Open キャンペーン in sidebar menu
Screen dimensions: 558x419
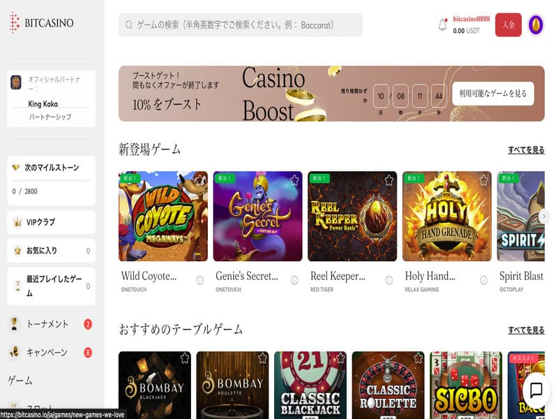point(47,352)
